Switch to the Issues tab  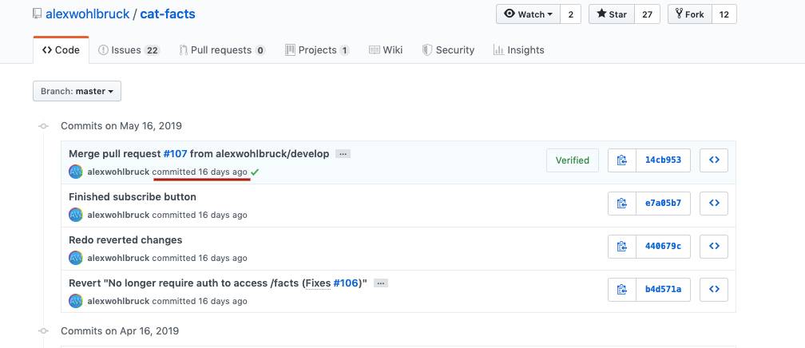129,49
